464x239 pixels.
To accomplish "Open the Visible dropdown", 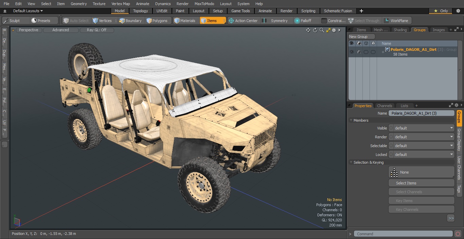I will 421,128.
